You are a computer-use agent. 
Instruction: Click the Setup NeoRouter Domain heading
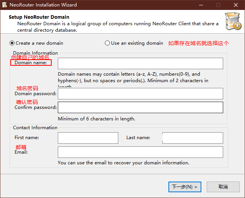tap(39, 17)
